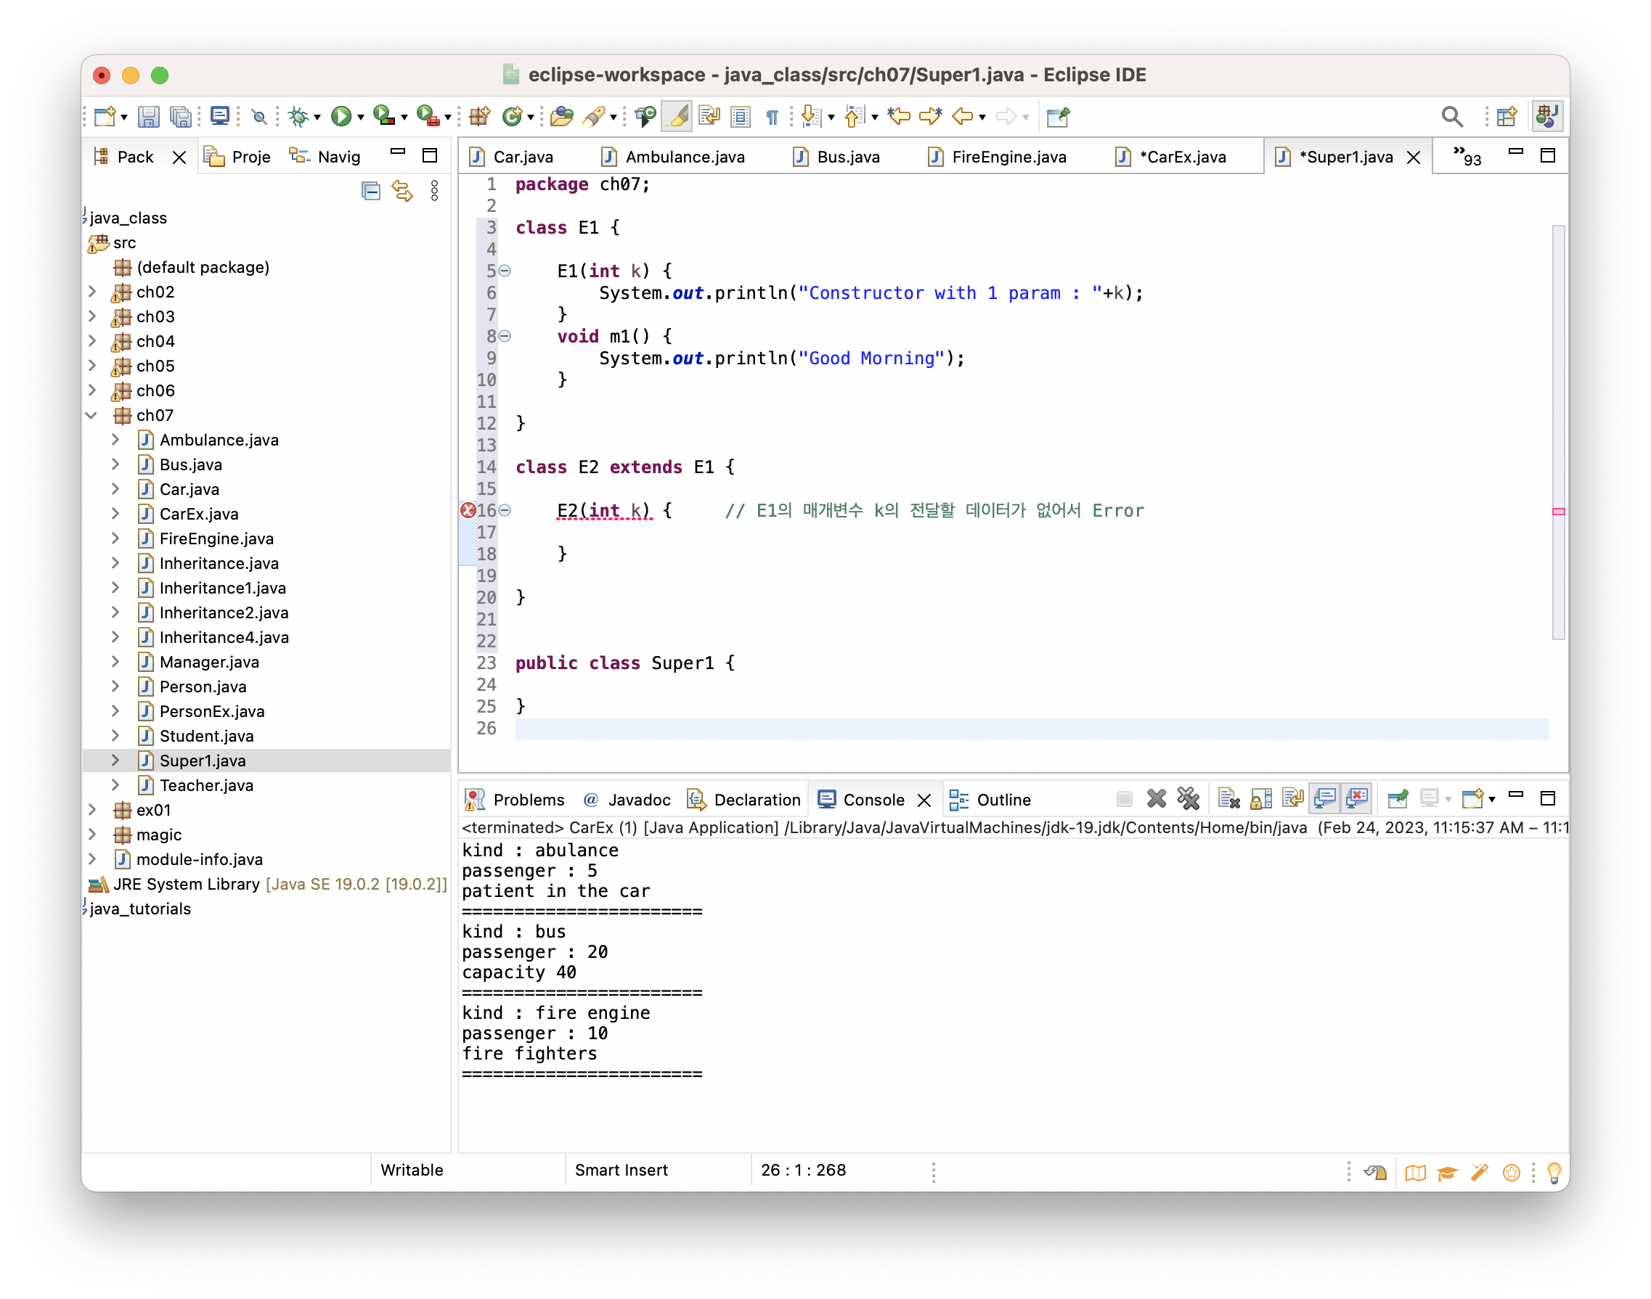
Task: Toggle Link with Editor in Package Explorer
Action: pyautogui.click(x=401, y=190)
